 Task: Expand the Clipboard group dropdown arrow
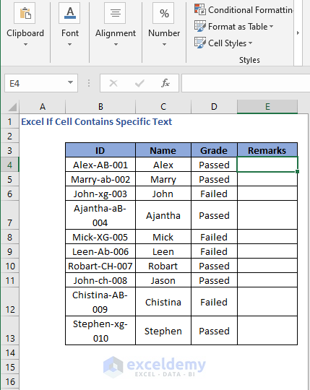click(x=25, y=45)
